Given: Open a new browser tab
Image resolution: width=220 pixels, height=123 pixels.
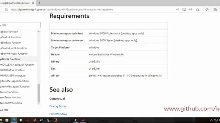Looking at the screenshot, I should [x=40, y=3].
